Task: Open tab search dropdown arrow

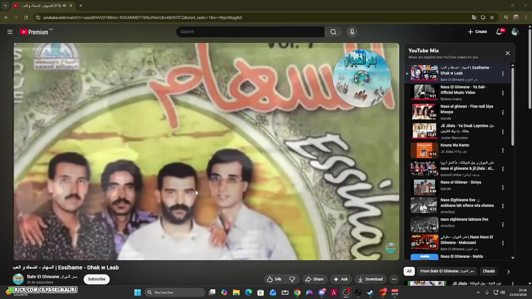Action: [5, 6]
